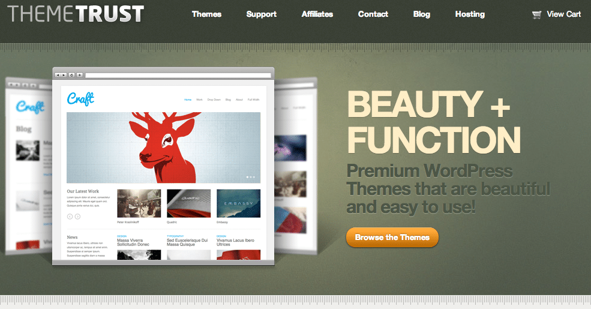Click the Our Latest Work heading
The height and width of the screenshot is (309, 591).
(83, 191)
